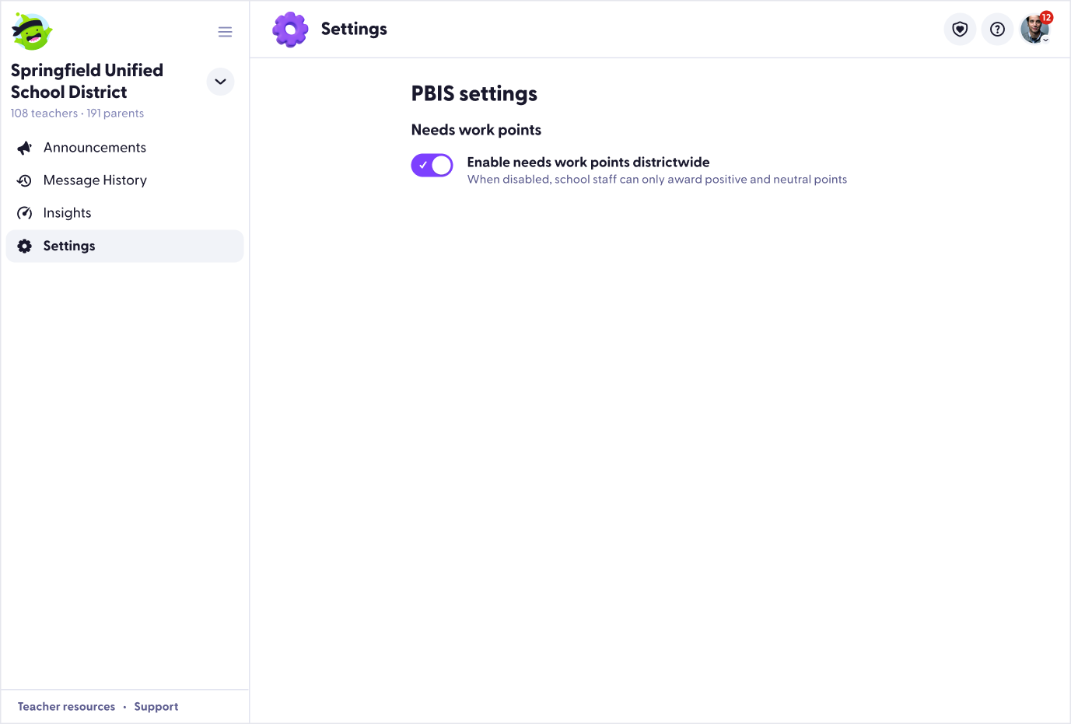Click the Settings gear icon in sidebar
The height and width of the screenshot is (724, 1071).
point(24,246)
